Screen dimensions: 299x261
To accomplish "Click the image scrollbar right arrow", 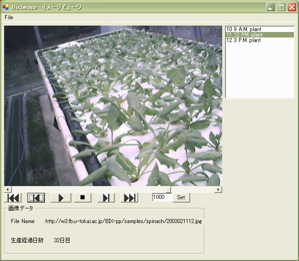I will [219, 189].
